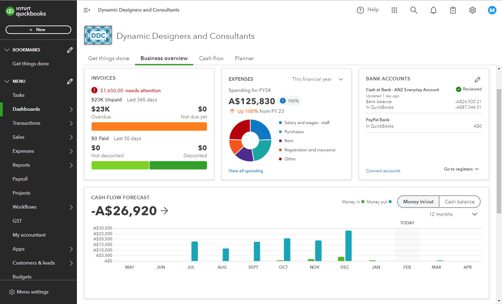
Task: Open the apps grid icon
Action: point(394,10)
